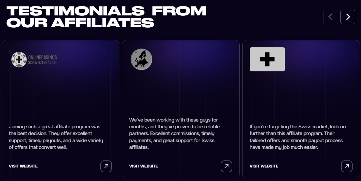Visit website of the onlinecasinos affiliate
Viewport: 361px width, 181px height.
tap(23, 166)
